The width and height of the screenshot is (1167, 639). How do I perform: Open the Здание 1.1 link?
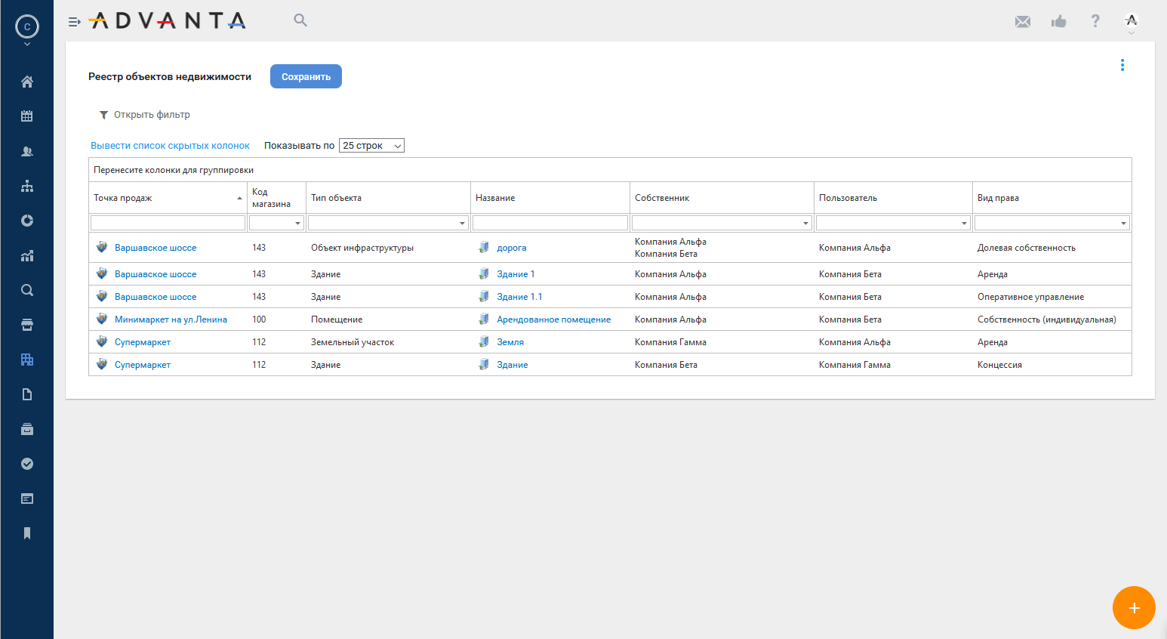(519, 297)
